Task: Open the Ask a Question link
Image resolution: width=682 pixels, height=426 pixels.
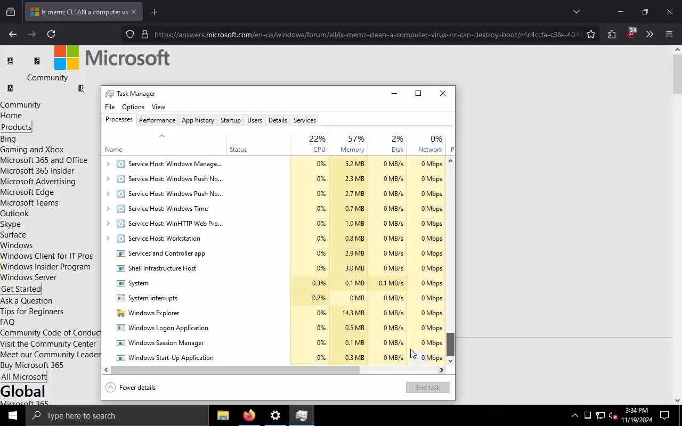Action: point(26,301)
